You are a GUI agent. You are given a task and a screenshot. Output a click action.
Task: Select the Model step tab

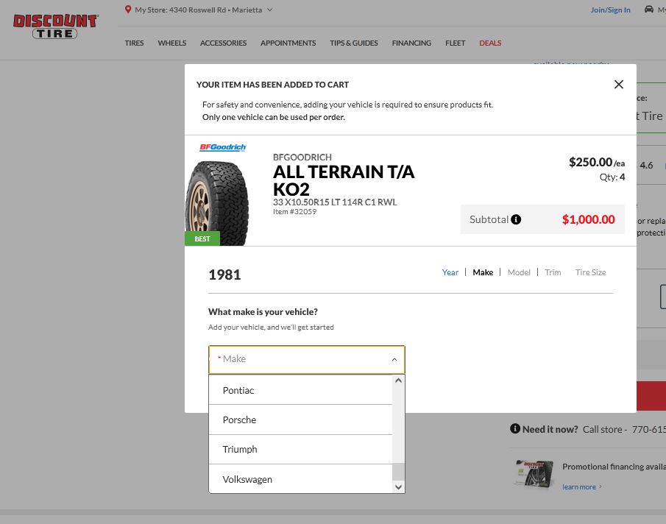click(519, 272)
